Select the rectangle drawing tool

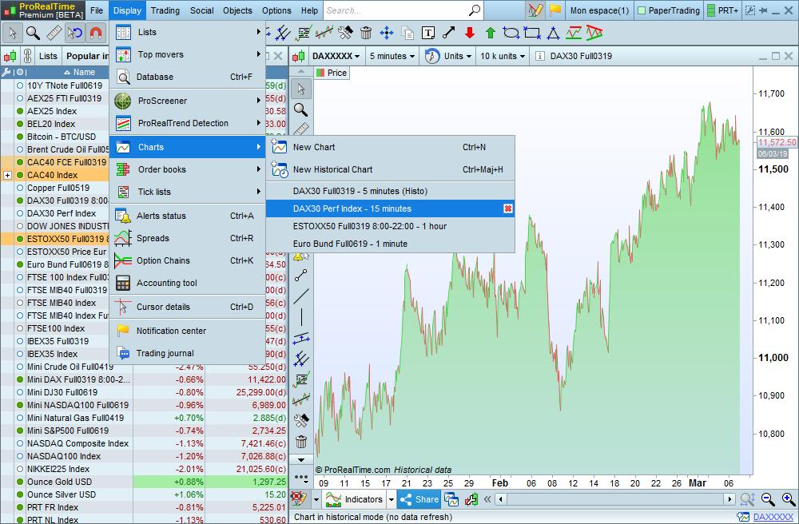pyautogui.click(x=532, y=33)
